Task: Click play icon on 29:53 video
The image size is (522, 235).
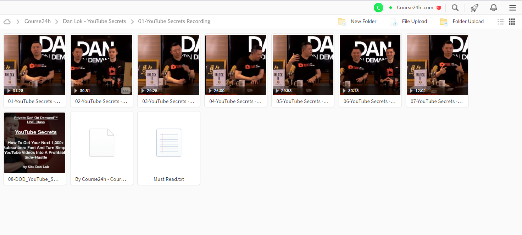Action: click(x=277, y=91)
